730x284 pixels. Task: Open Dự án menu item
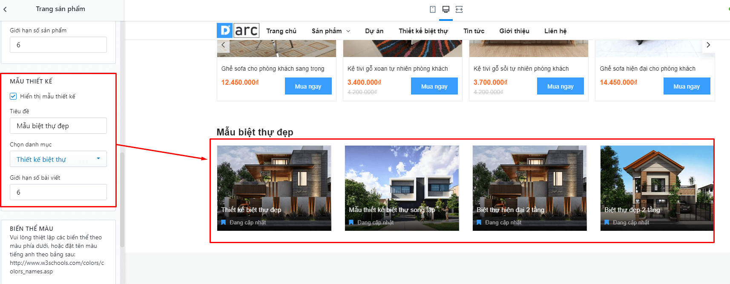click(x=374, y=31)
